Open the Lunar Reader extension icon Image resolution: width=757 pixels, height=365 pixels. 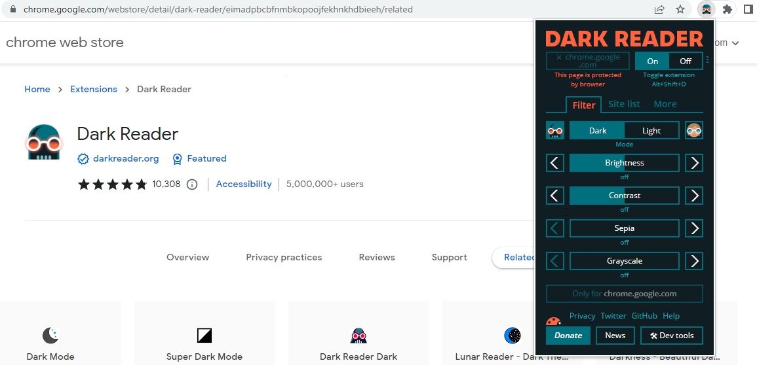(x=513, y=335)
